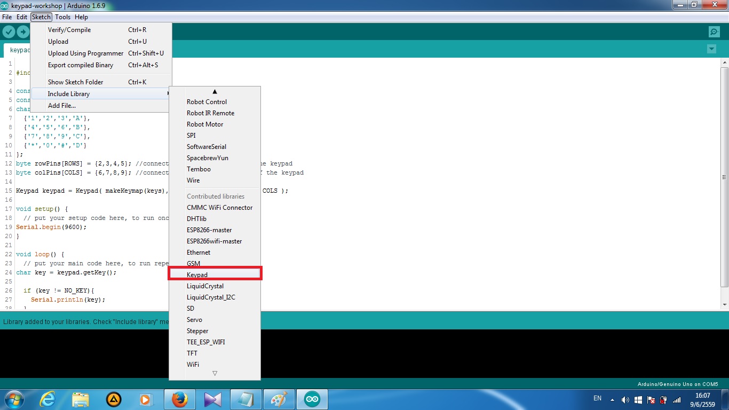Click the Verify/Compile checkmark icon
729x410 pixels.
point(9,31)
